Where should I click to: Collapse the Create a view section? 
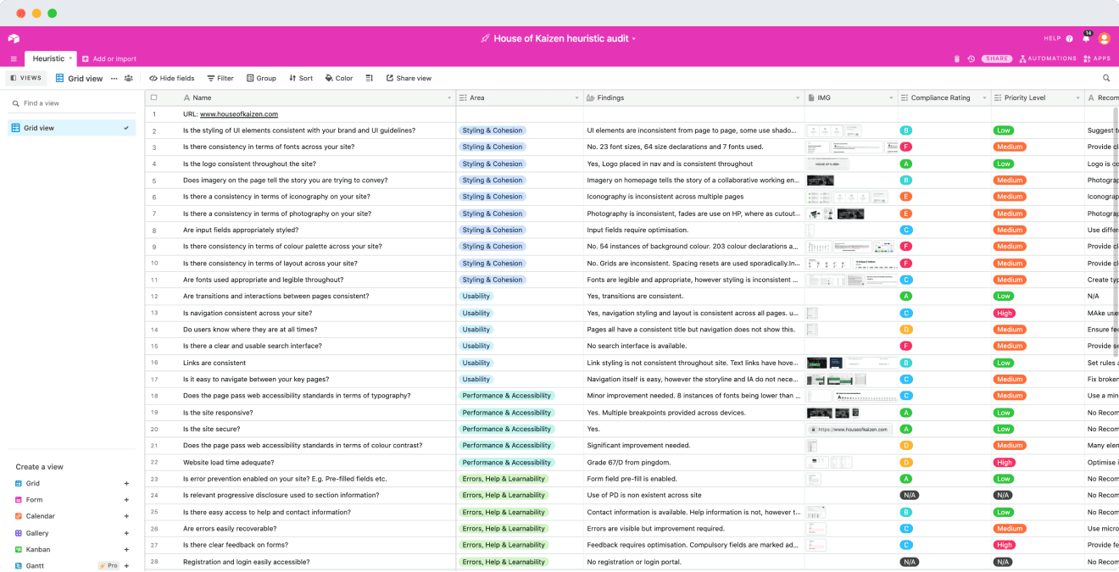point(39,467)
